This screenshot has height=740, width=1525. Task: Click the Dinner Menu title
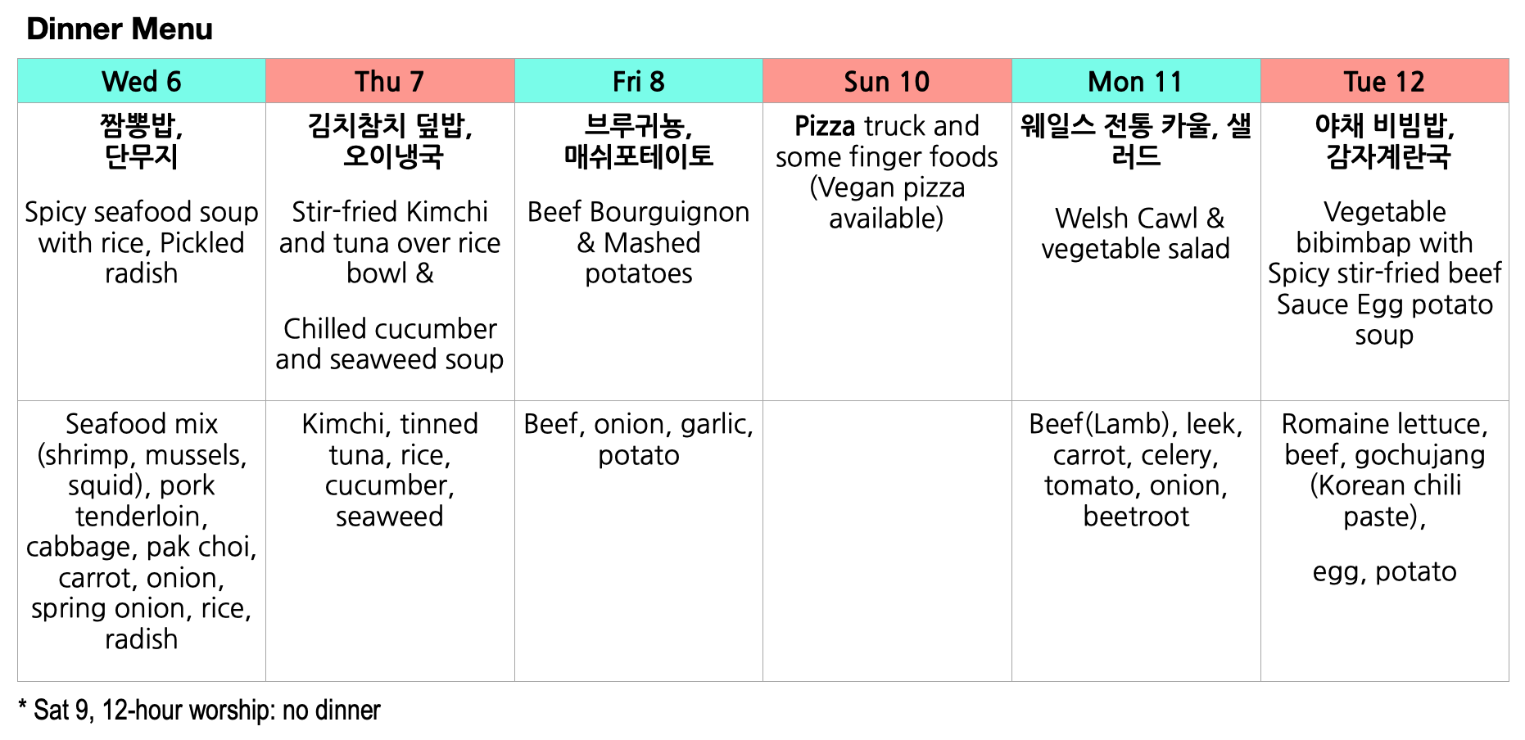coord(120,29)
